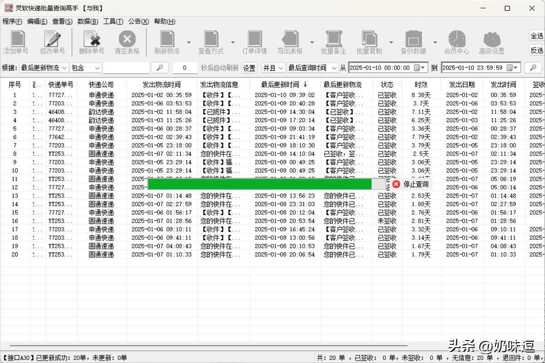Open the 工具(T) menu
Viewport: 545px width, 363px height.
tap(113, 21)
